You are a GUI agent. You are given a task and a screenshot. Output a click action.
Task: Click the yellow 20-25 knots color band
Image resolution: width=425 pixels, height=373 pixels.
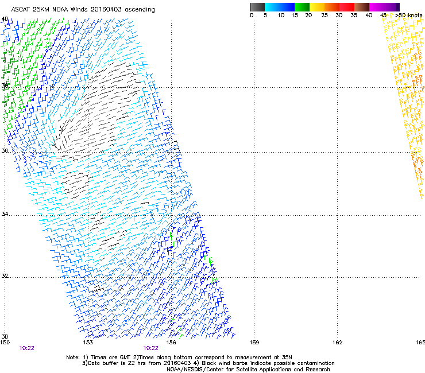pos(317,7)
